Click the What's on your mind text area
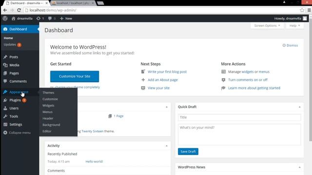Viewport: 312px width, 175px height. (x=239, y=135)
